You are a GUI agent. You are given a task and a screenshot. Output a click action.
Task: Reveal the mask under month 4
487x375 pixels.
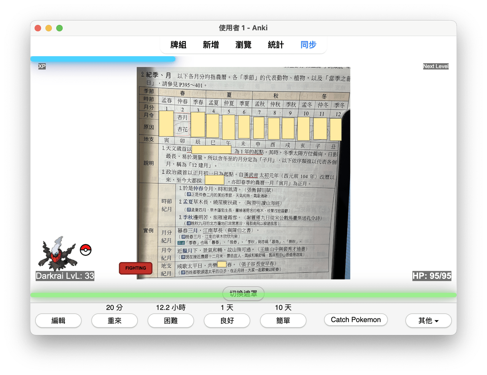point(213,126)
